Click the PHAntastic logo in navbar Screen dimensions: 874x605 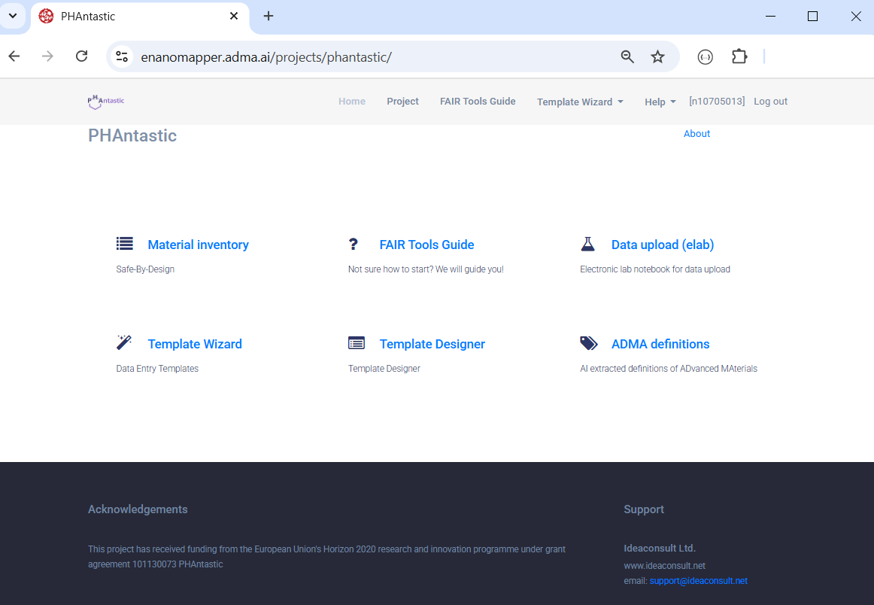pyautogui.click(x=106, y=102)
